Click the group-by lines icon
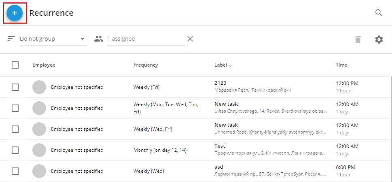The width and height of the screenshot is (392, 182). [11, 39]
